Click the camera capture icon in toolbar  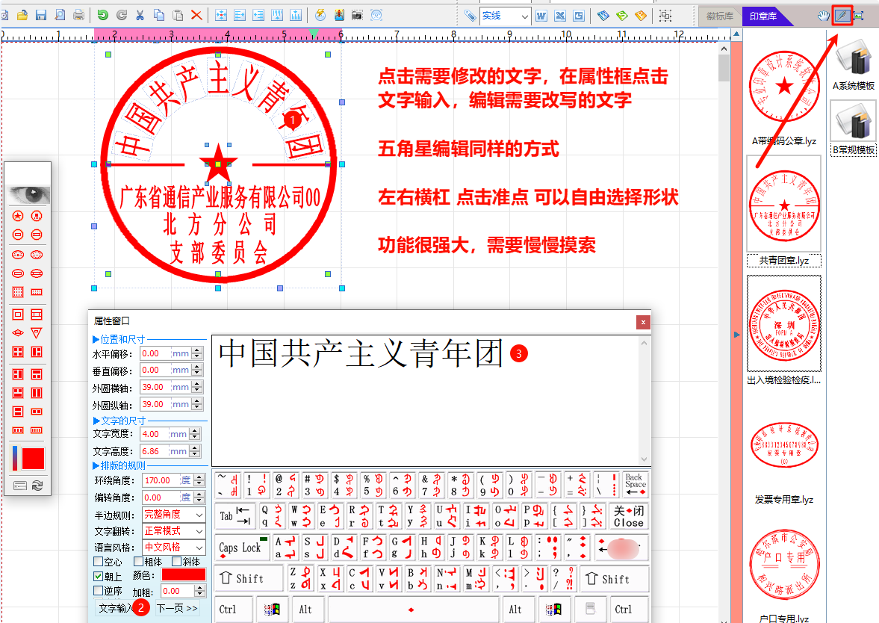(x=357, y=15)
